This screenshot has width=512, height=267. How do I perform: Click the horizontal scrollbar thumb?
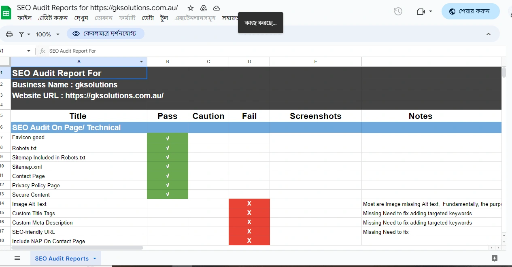click(77, 248)
